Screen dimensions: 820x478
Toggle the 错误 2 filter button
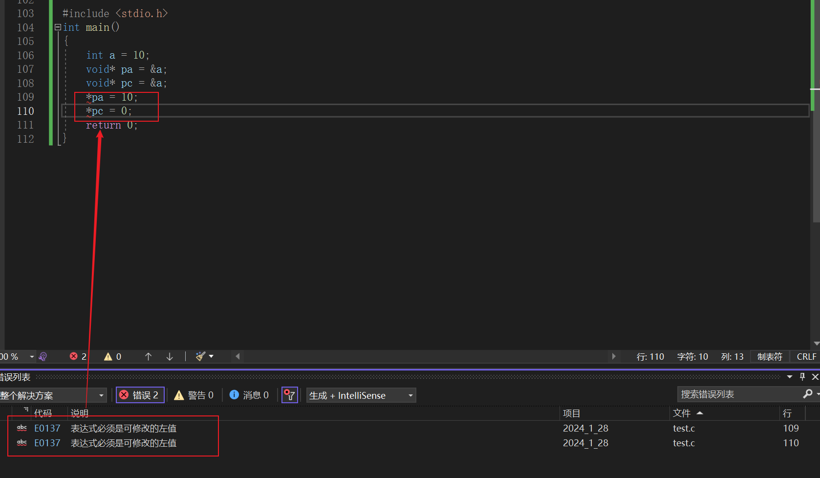click(140, 395)
